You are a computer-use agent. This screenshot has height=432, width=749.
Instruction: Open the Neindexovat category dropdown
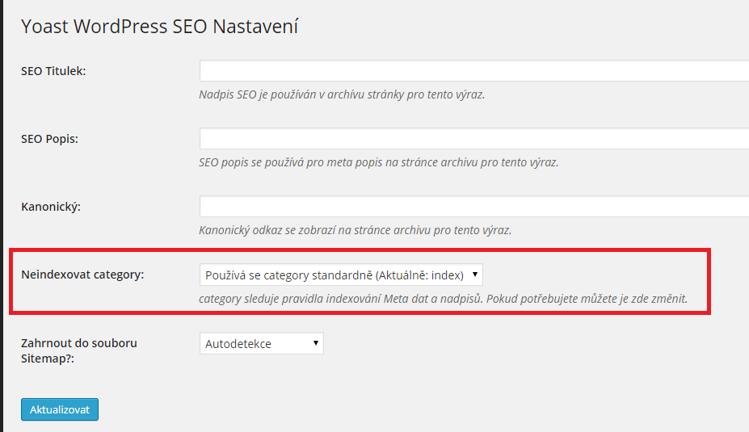point(341,275)
